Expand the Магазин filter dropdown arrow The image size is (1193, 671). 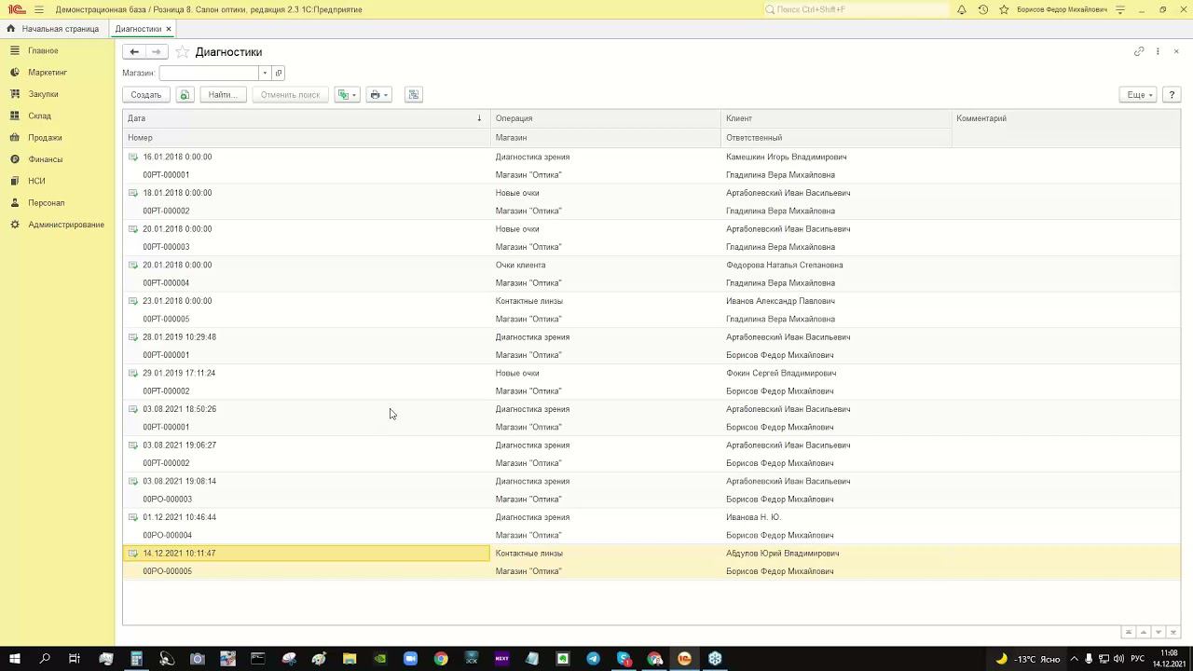tap(265, 73)
